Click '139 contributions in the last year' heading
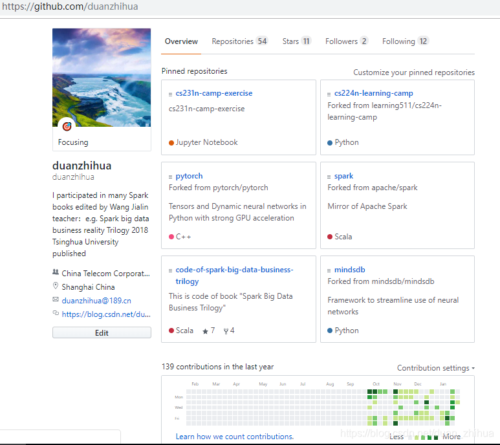Image resolution: width=500 pixels, height=445 pixels. pyautogui.click(x=217, y=367)
